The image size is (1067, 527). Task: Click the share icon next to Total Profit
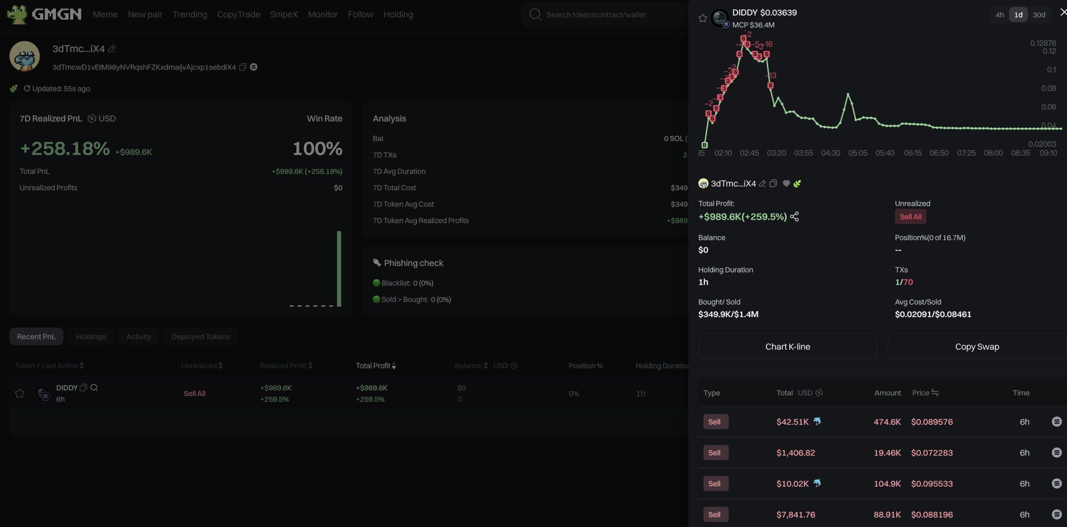pos(794,216)
